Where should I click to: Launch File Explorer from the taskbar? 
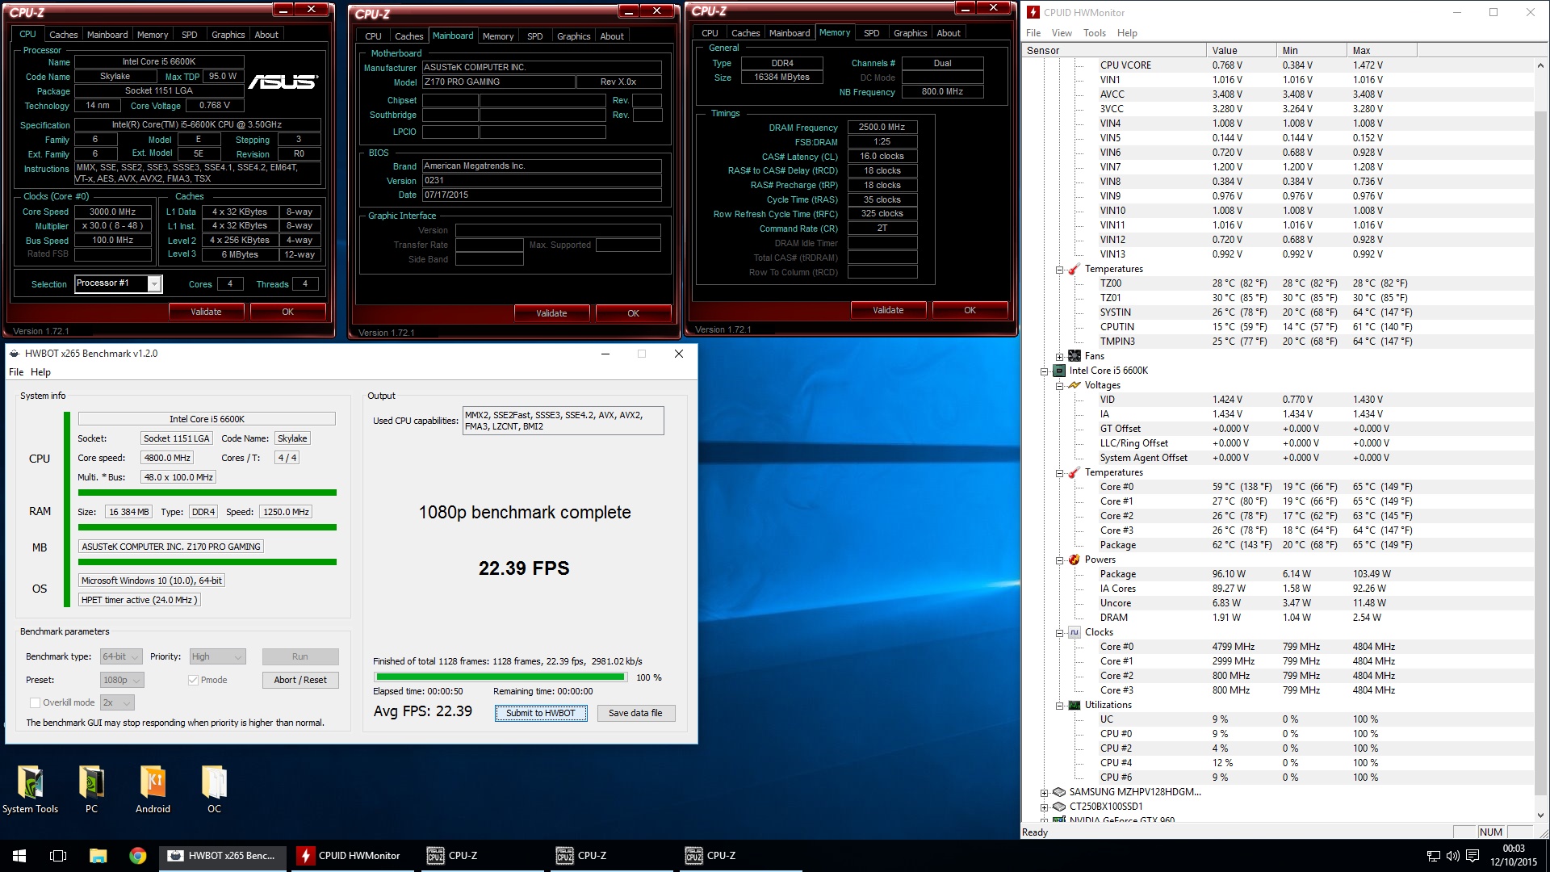98,856
